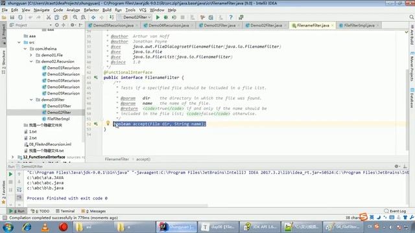The image size is (415, 233).
Task: Open the Run tool window button
Action: point(17,211)
